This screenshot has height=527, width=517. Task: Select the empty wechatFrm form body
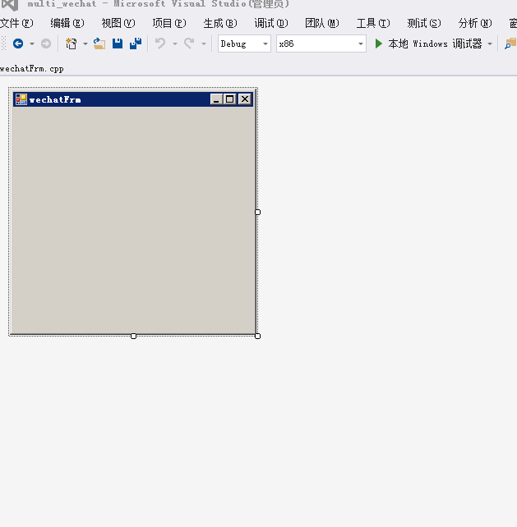[x=132, y=218]
